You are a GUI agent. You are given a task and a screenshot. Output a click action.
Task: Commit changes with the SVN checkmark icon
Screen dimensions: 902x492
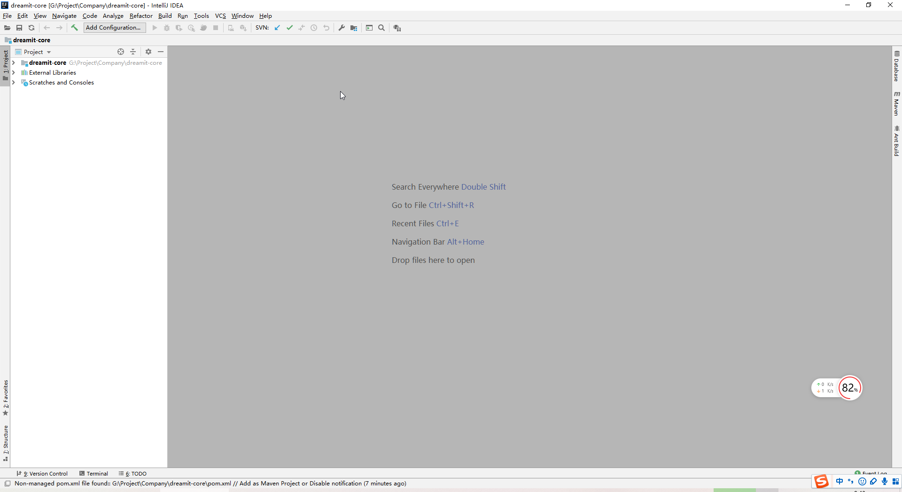[x=289, y=28]
